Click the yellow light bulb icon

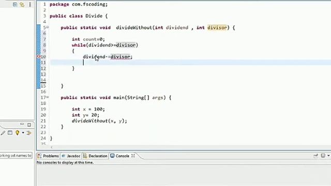[x=17, y=133]
